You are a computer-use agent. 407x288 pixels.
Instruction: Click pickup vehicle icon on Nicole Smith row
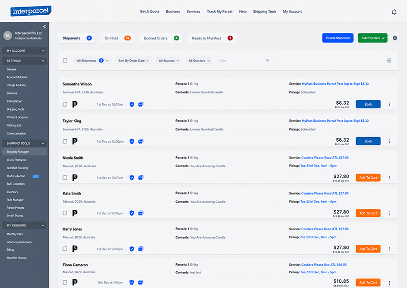click(141, 178)
